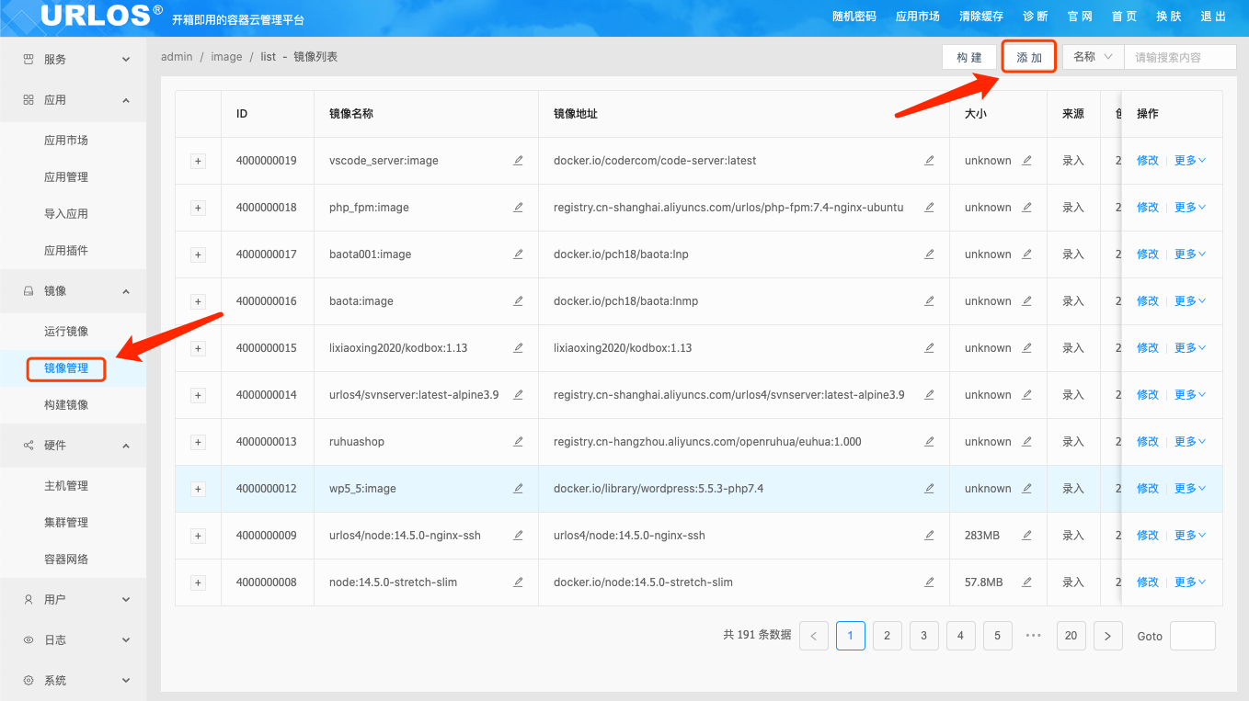Select 诊断 in the top menu bar
Viewport: 1249px width, 701px height.
(1034, 16)
